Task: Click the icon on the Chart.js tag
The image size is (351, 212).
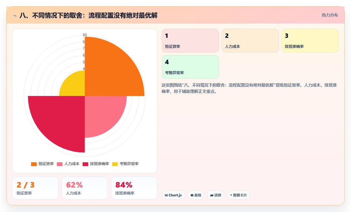Action: pyautogui.click(x=166, y=195)
